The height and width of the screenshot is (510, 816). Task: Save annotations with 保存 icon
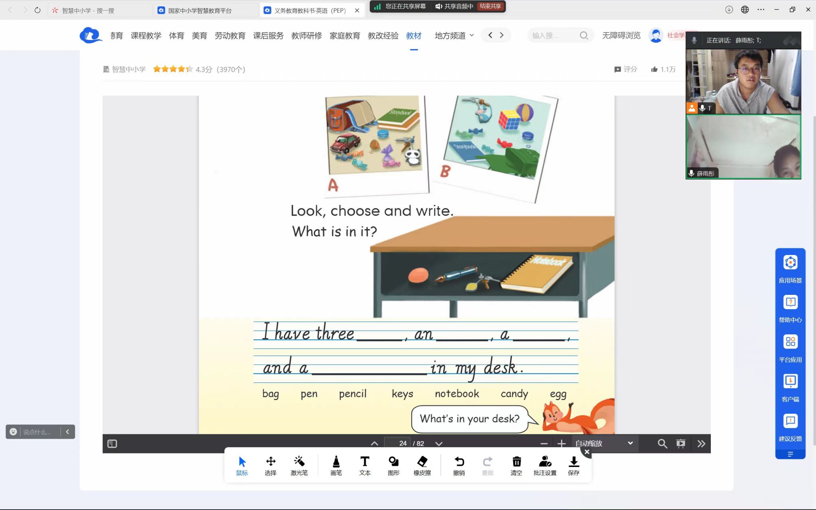pos(573,465)
